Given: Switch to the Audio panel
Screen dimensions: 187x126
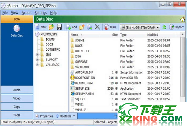Looking at the screenshot, I should [17, 90].
